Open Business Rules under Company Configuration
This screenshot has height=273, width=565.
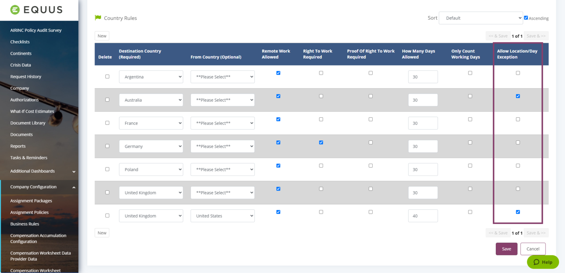25,224
